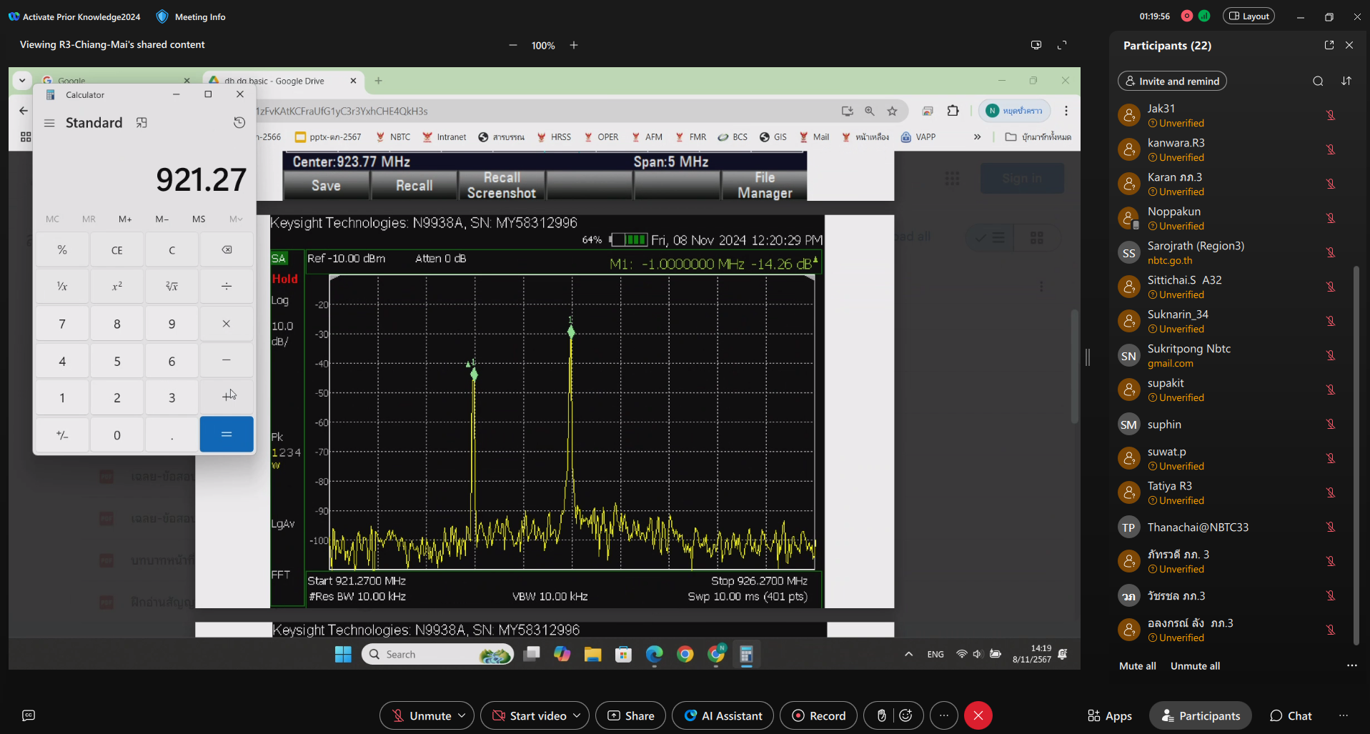Image resolution: width=1370 pixels, height=734 pixels.
Task: Open the reactions smiley icon
Action: pyautogui.click(x=906, y=715)
